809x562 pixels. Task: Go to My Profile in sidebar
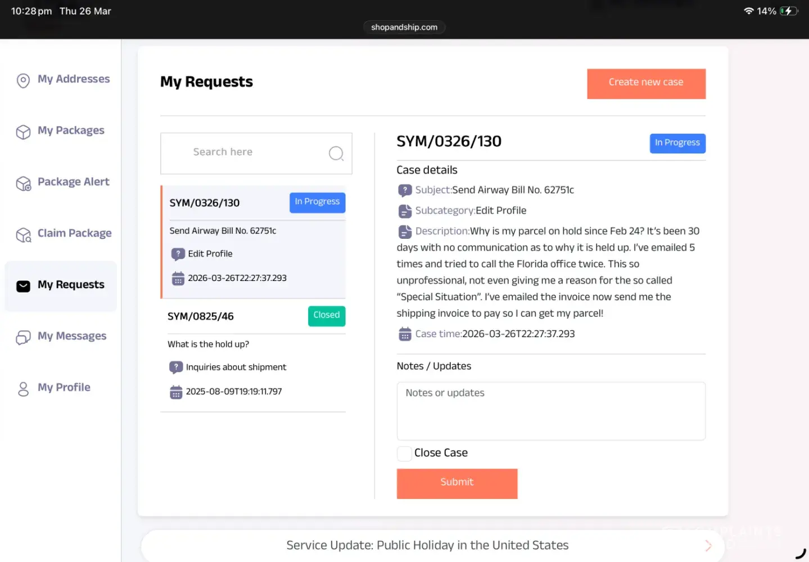tap(64, 388)
